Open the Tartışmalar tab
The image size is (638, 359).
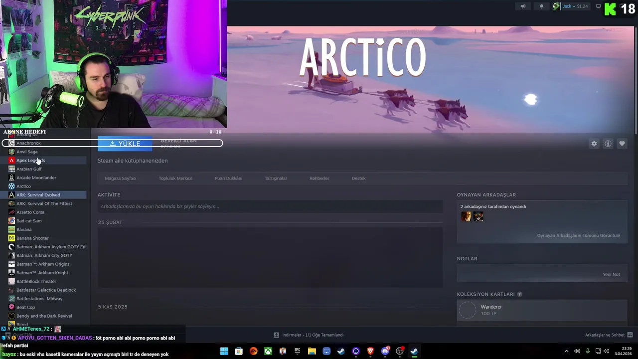pos(276,178)
